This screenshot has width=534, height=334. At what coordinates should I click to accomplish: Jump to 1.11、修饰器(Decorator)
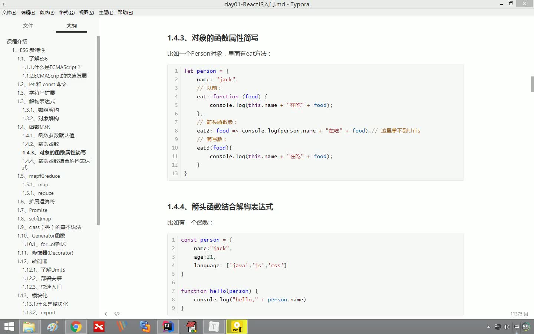pyautogui.click(x=45, y=253)
